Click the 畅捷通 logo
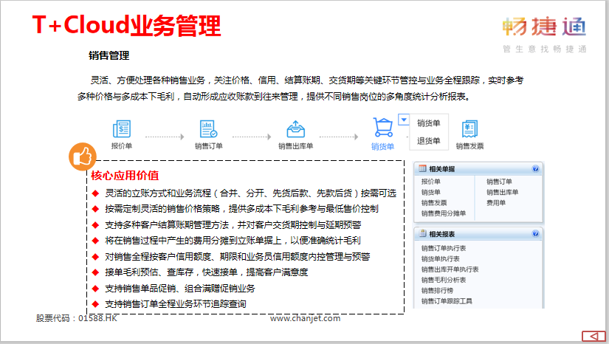Screen dimensions: 609x344 (x=544, y=27)
